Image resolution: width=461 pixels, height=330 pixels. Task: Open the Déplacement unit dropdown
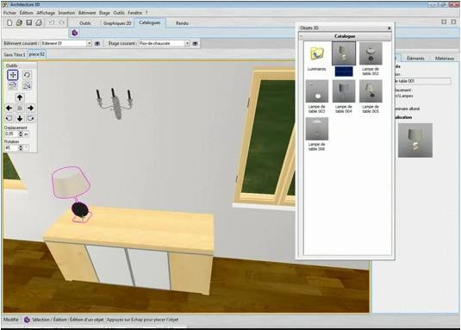click(x=26, y=134)
